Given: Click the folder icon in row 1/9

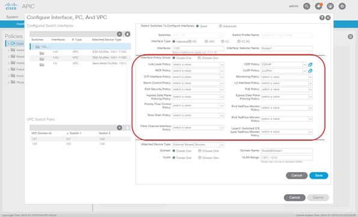Looking at the screenshot, I should click(42, 65).
